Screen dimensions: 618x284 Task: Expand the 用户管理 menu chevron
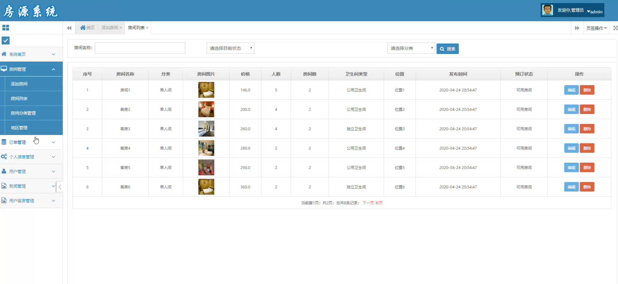click(x=53, y=171)
